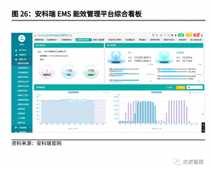This screenshot has width=210, height=171.
Task: Click standard coal 上月 progress bar
Action: (174, 72)
